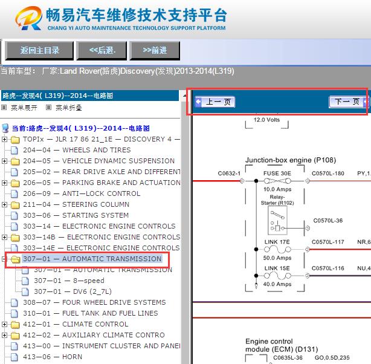Click the TOPIx folder icon
The width and height of the screenshot is (371, 364).
[15, 140]
